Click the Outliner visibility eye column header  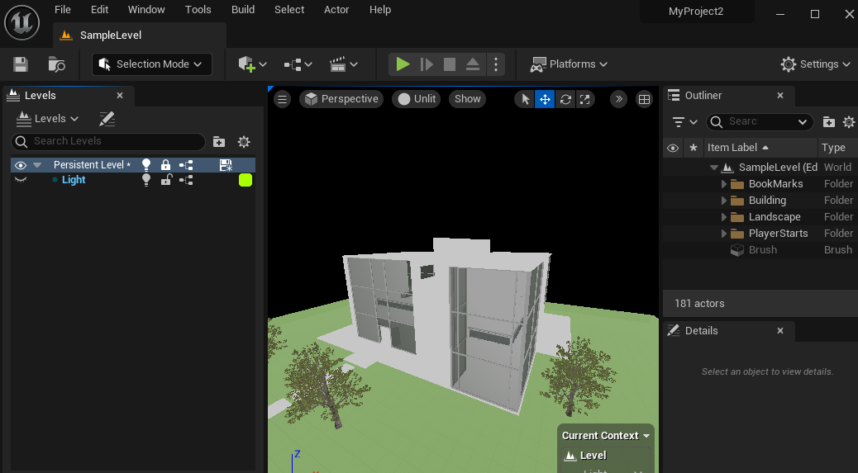coord(673,148)
